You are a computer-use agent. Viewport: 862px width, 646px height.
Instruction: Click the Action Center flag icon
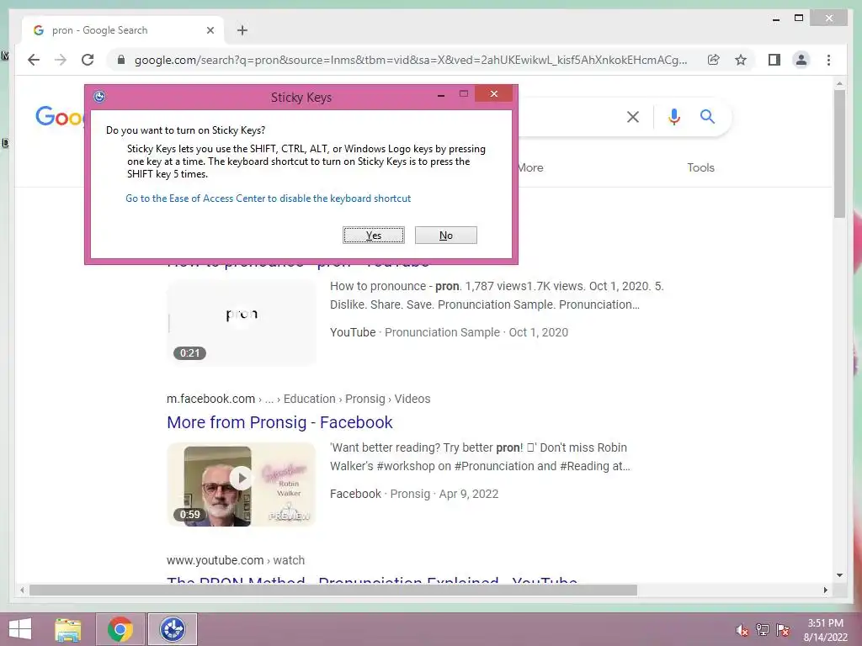783,630
